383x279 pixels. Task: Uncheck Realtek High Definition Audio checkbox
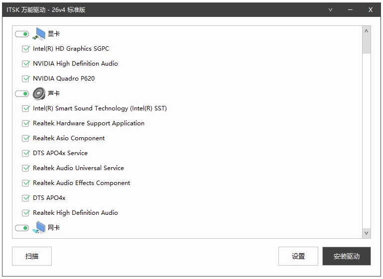point(25,213)
